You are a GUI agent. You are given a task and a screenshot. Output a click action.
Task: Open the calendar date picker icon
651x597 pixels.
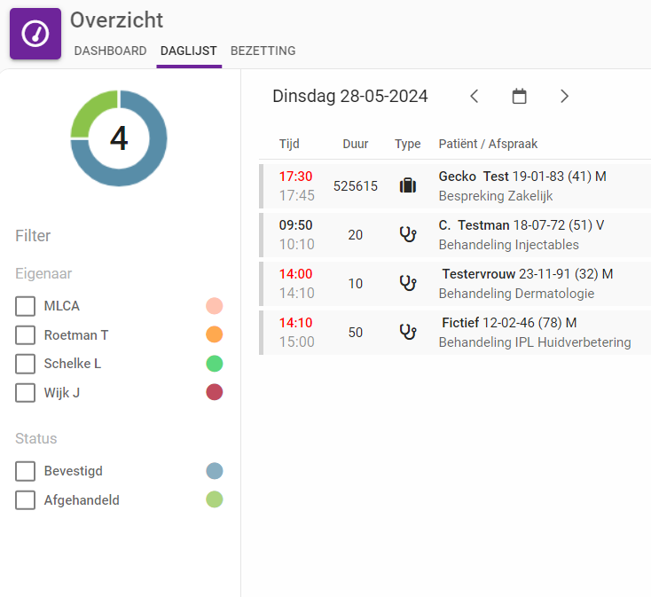coord(520,97)
